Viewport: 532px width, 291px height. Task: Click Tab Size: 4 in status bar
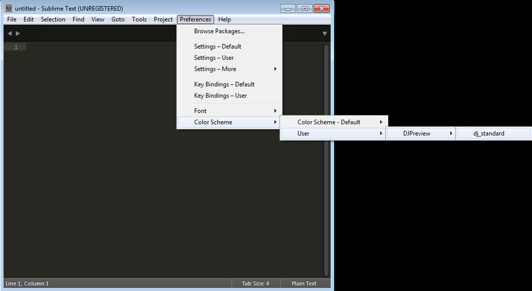256,283
